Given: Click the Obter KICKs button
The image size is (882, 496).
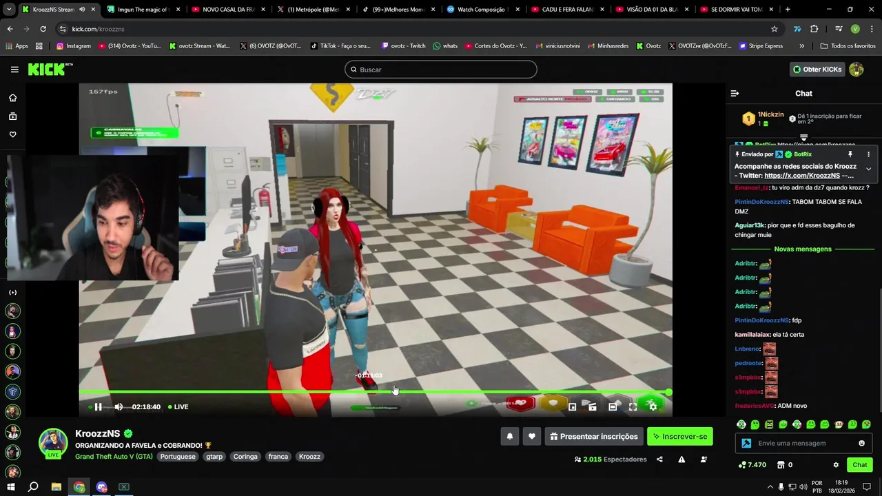Looking at the screenshot, I should click(x=817, y=70).
